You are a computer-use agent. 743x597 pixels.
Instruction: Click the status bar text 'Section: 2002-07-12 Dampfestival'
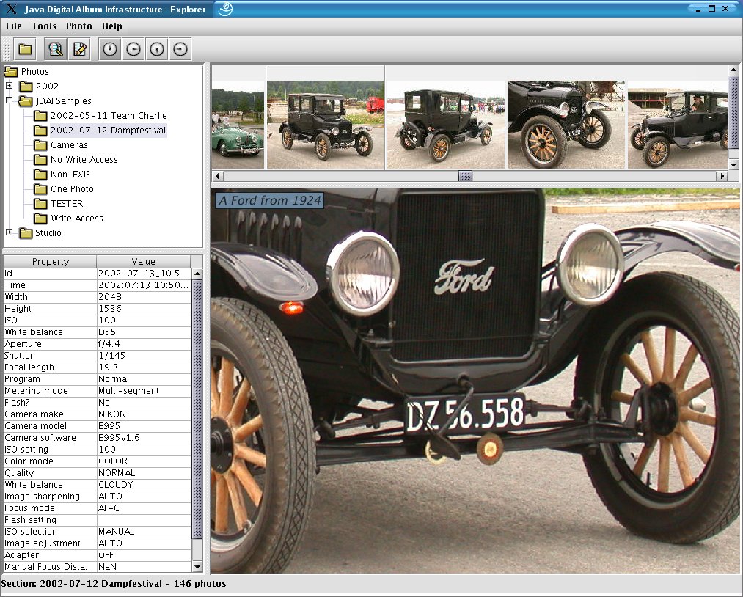pos(82,584)
